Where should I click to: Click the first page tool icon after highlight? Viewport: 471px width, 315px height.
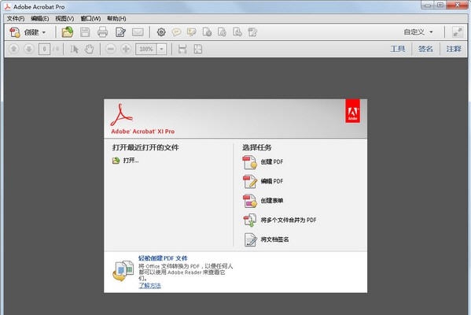207,32
